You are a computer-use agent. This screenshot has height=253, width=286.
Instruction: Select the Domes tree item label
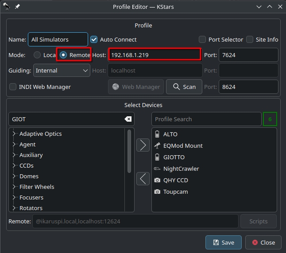(x=29, y=176)
